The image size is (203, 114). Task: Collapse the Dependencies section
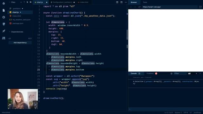10,32
